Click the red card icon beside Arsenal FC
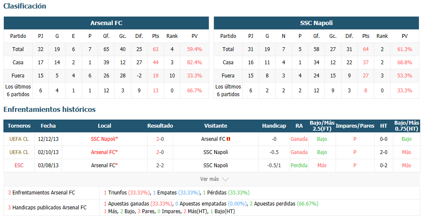Screen dimensions: 424x217 pos(228,139)
